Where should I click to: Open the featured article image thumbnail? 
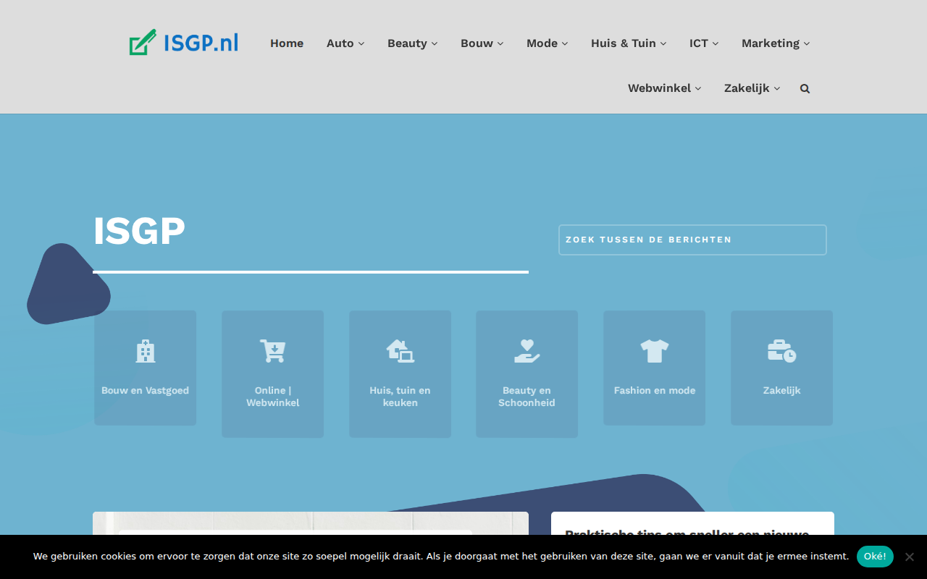pyautogui.click(x=311, y=524)
